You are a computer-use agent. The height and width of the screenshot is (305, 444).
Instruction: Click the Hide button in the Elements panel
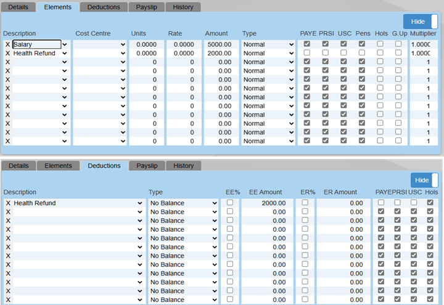click(422, 22)
